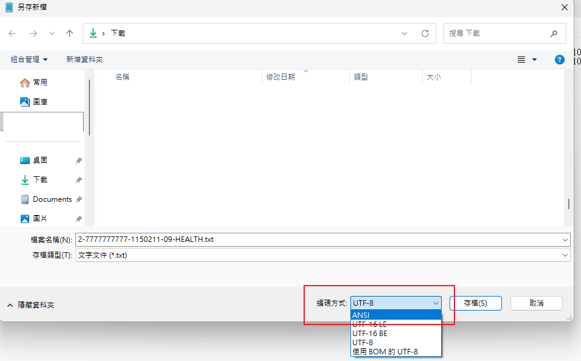Screen dimensions: 581x361
Task: Click the pin icon beside Documents
Action: click(78, 199)
